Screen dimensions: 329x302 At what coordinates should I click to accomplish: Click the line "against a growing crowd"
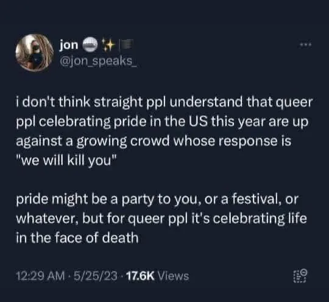pos(154,142)
